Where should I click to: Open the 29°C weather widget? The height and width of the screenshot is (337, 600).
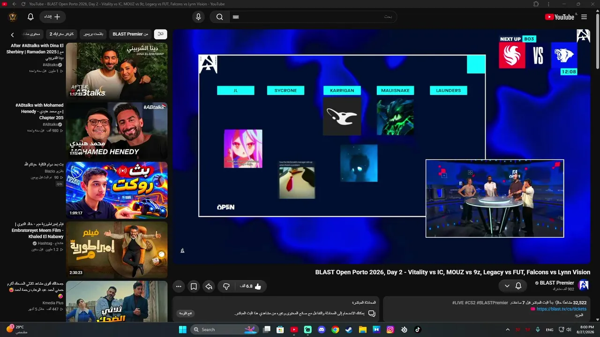(17, 330)
